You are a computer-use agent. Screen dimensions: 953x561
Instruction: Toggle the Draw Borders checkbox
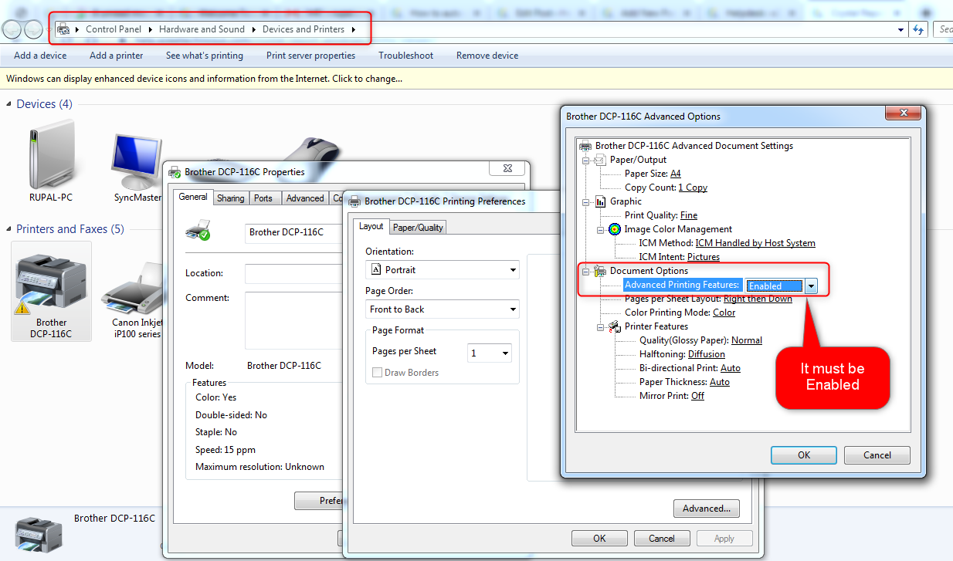point(377,373)
